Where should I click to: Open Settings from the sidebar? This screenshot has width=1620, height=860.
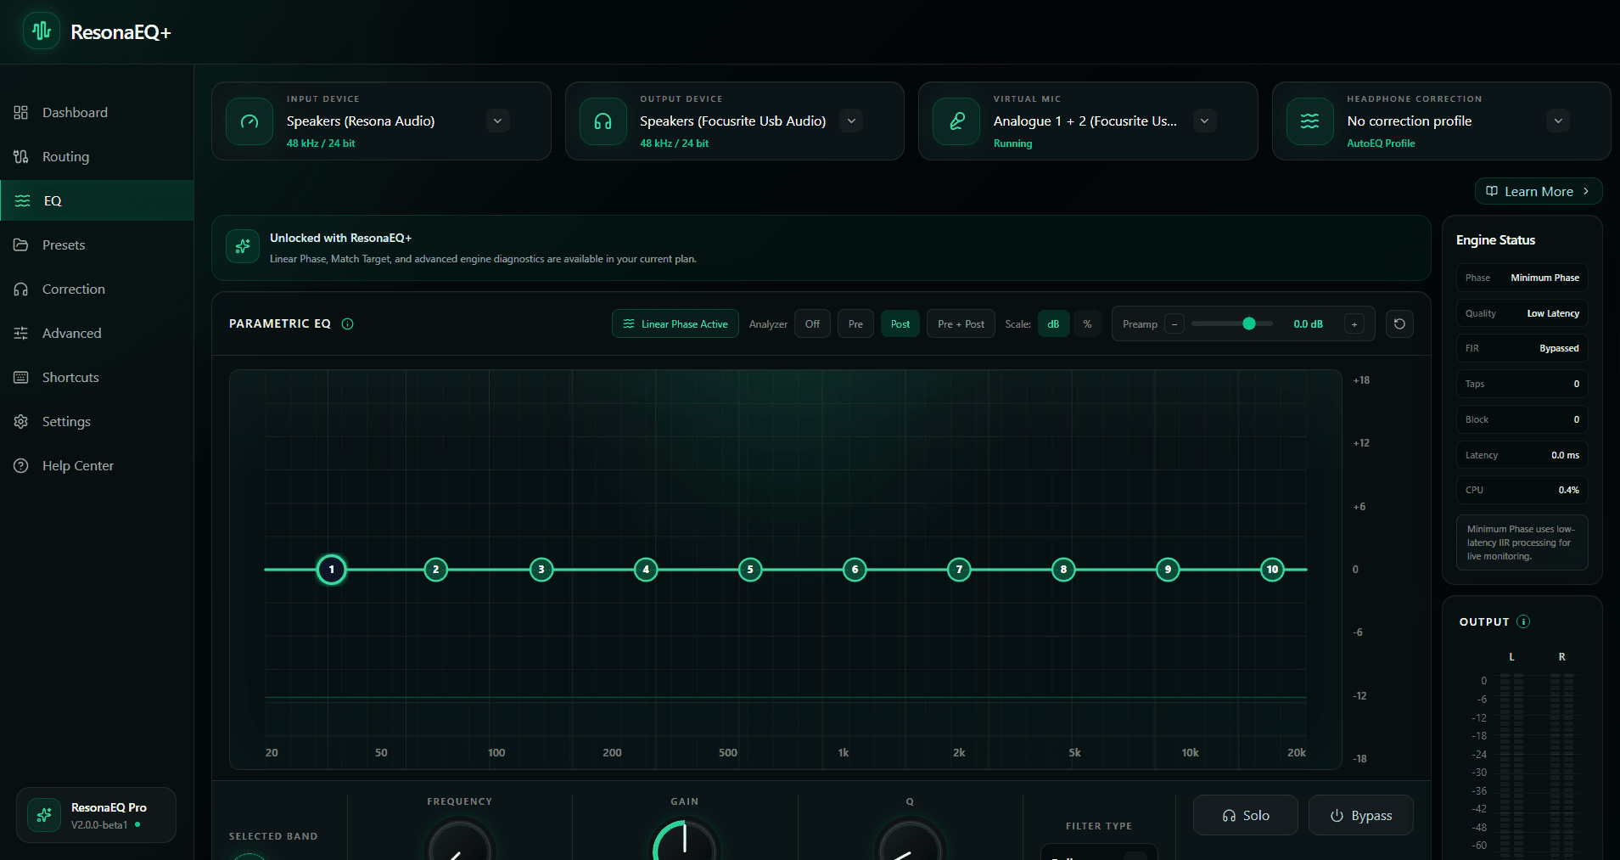(97, 421)
